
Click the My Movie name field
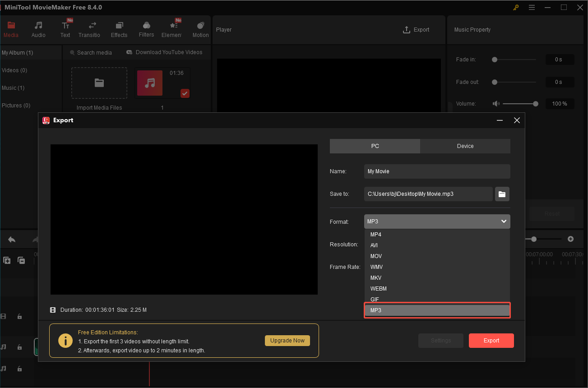tap(436, 171)
